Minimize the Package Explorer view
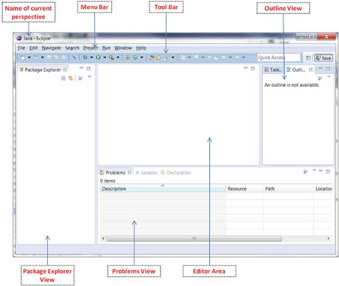 [x=81, y=68]
